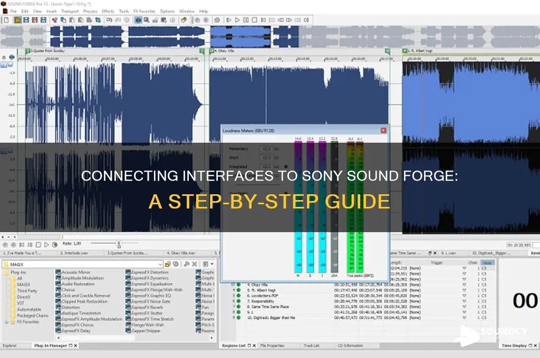
Task: Close the Plug-In Manager panel
Action: point(75,345)
